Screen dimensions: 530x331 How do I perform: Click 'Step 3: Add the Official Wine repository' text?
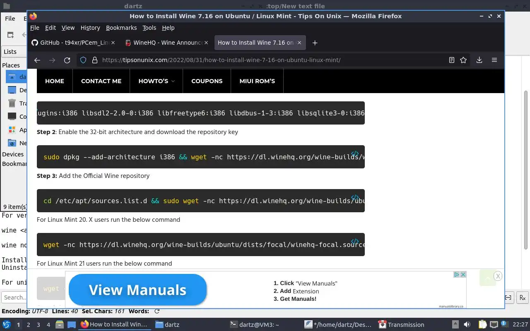point(93,176)
